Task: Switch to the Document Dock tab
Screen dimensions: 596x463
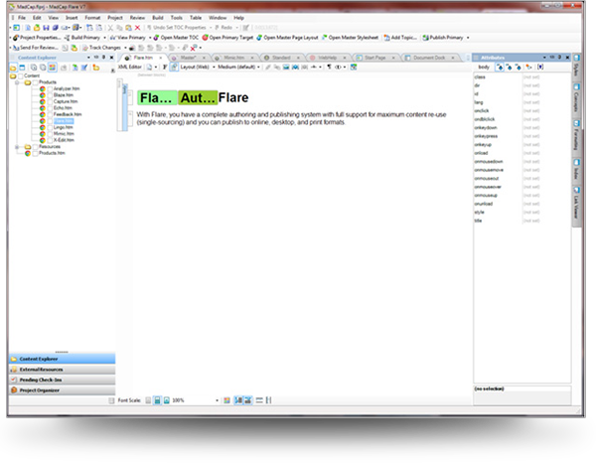Action: (x=429, y=58)
